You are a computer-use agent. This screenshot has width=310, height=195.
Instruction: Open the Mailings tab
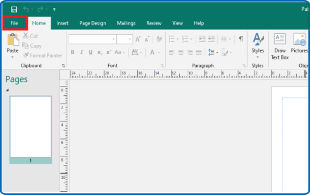126,23
